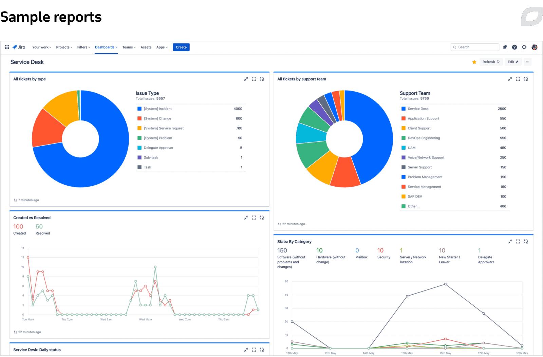This screenshot has height=357, width=543.
Task: Click the Service Desk legend blue swatch
Action: coord(404,109)
